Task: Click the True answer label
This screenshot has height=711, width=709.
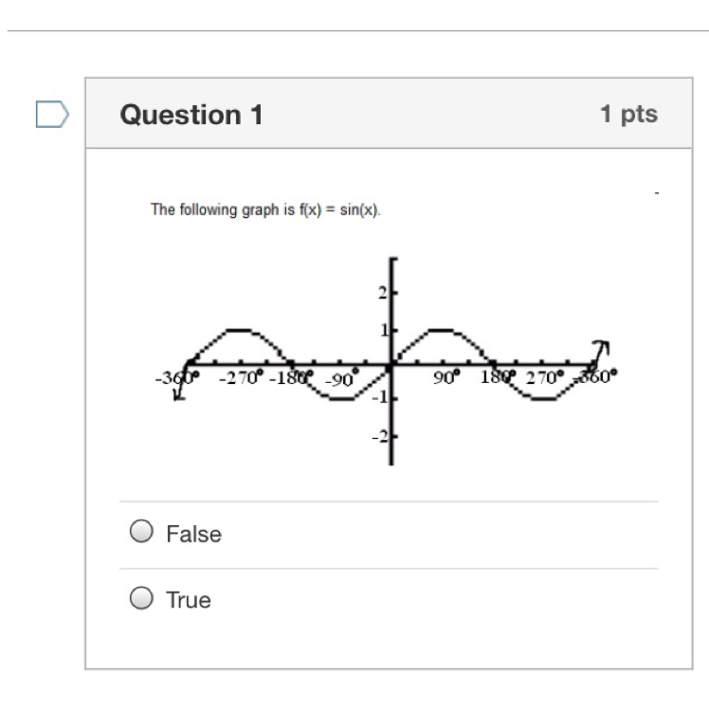Action: click(x=189, y=600)
